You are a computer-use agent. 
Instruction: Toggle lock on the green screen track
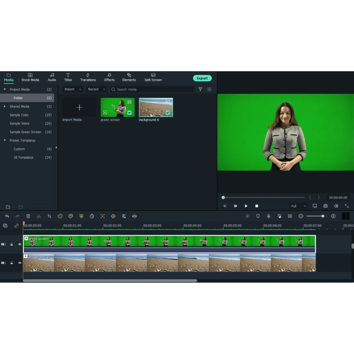pos(12,244)
